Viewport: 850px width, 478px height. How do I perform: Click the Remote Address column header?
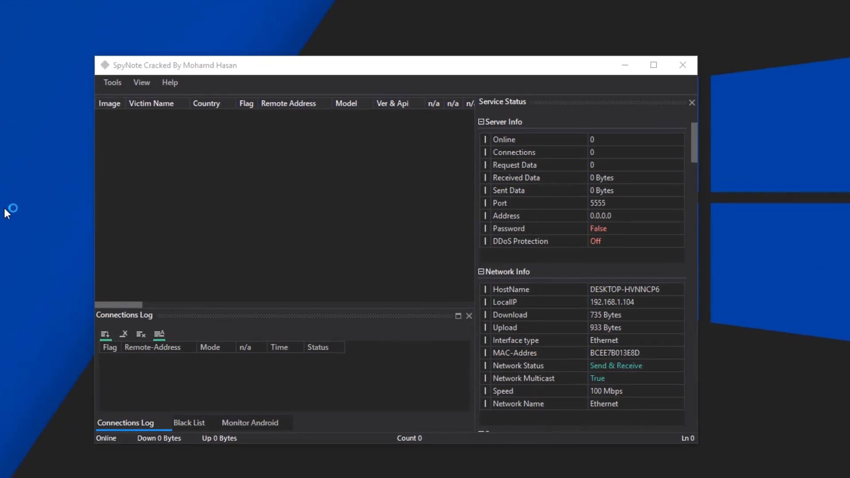(x=288, y=103)
